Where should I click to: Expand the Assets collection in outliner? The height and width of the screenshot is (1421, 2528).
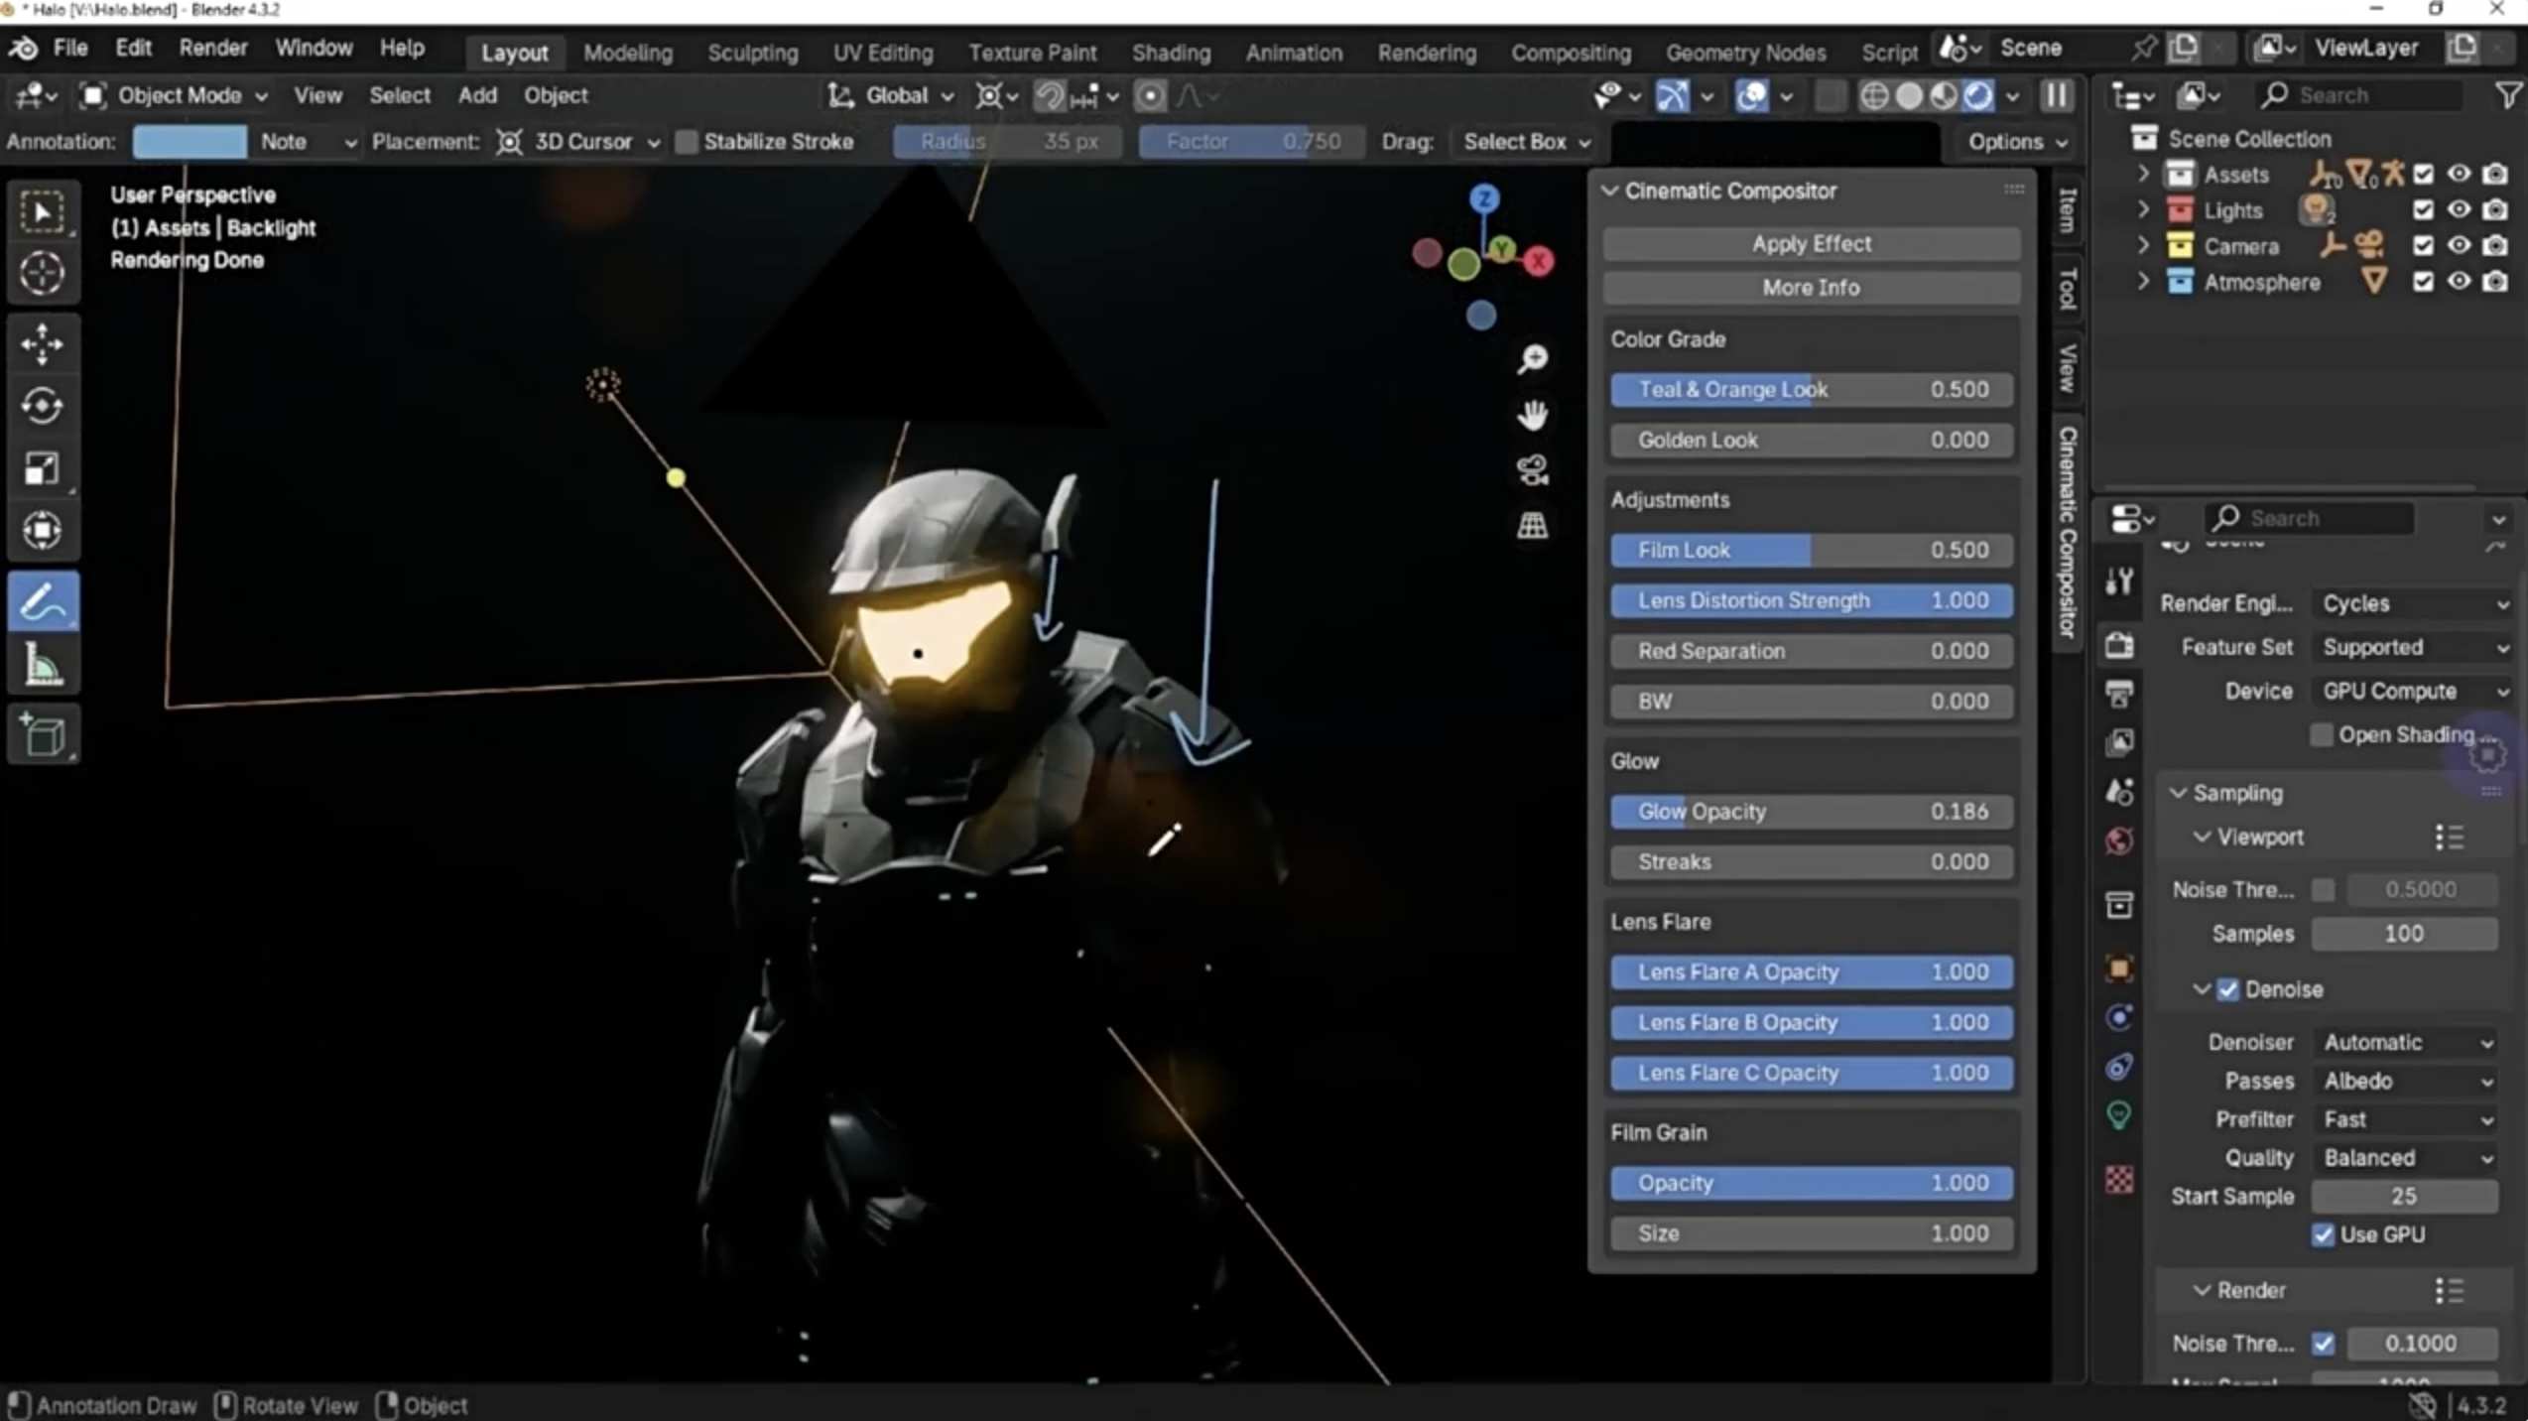(x=2143, y=175)
